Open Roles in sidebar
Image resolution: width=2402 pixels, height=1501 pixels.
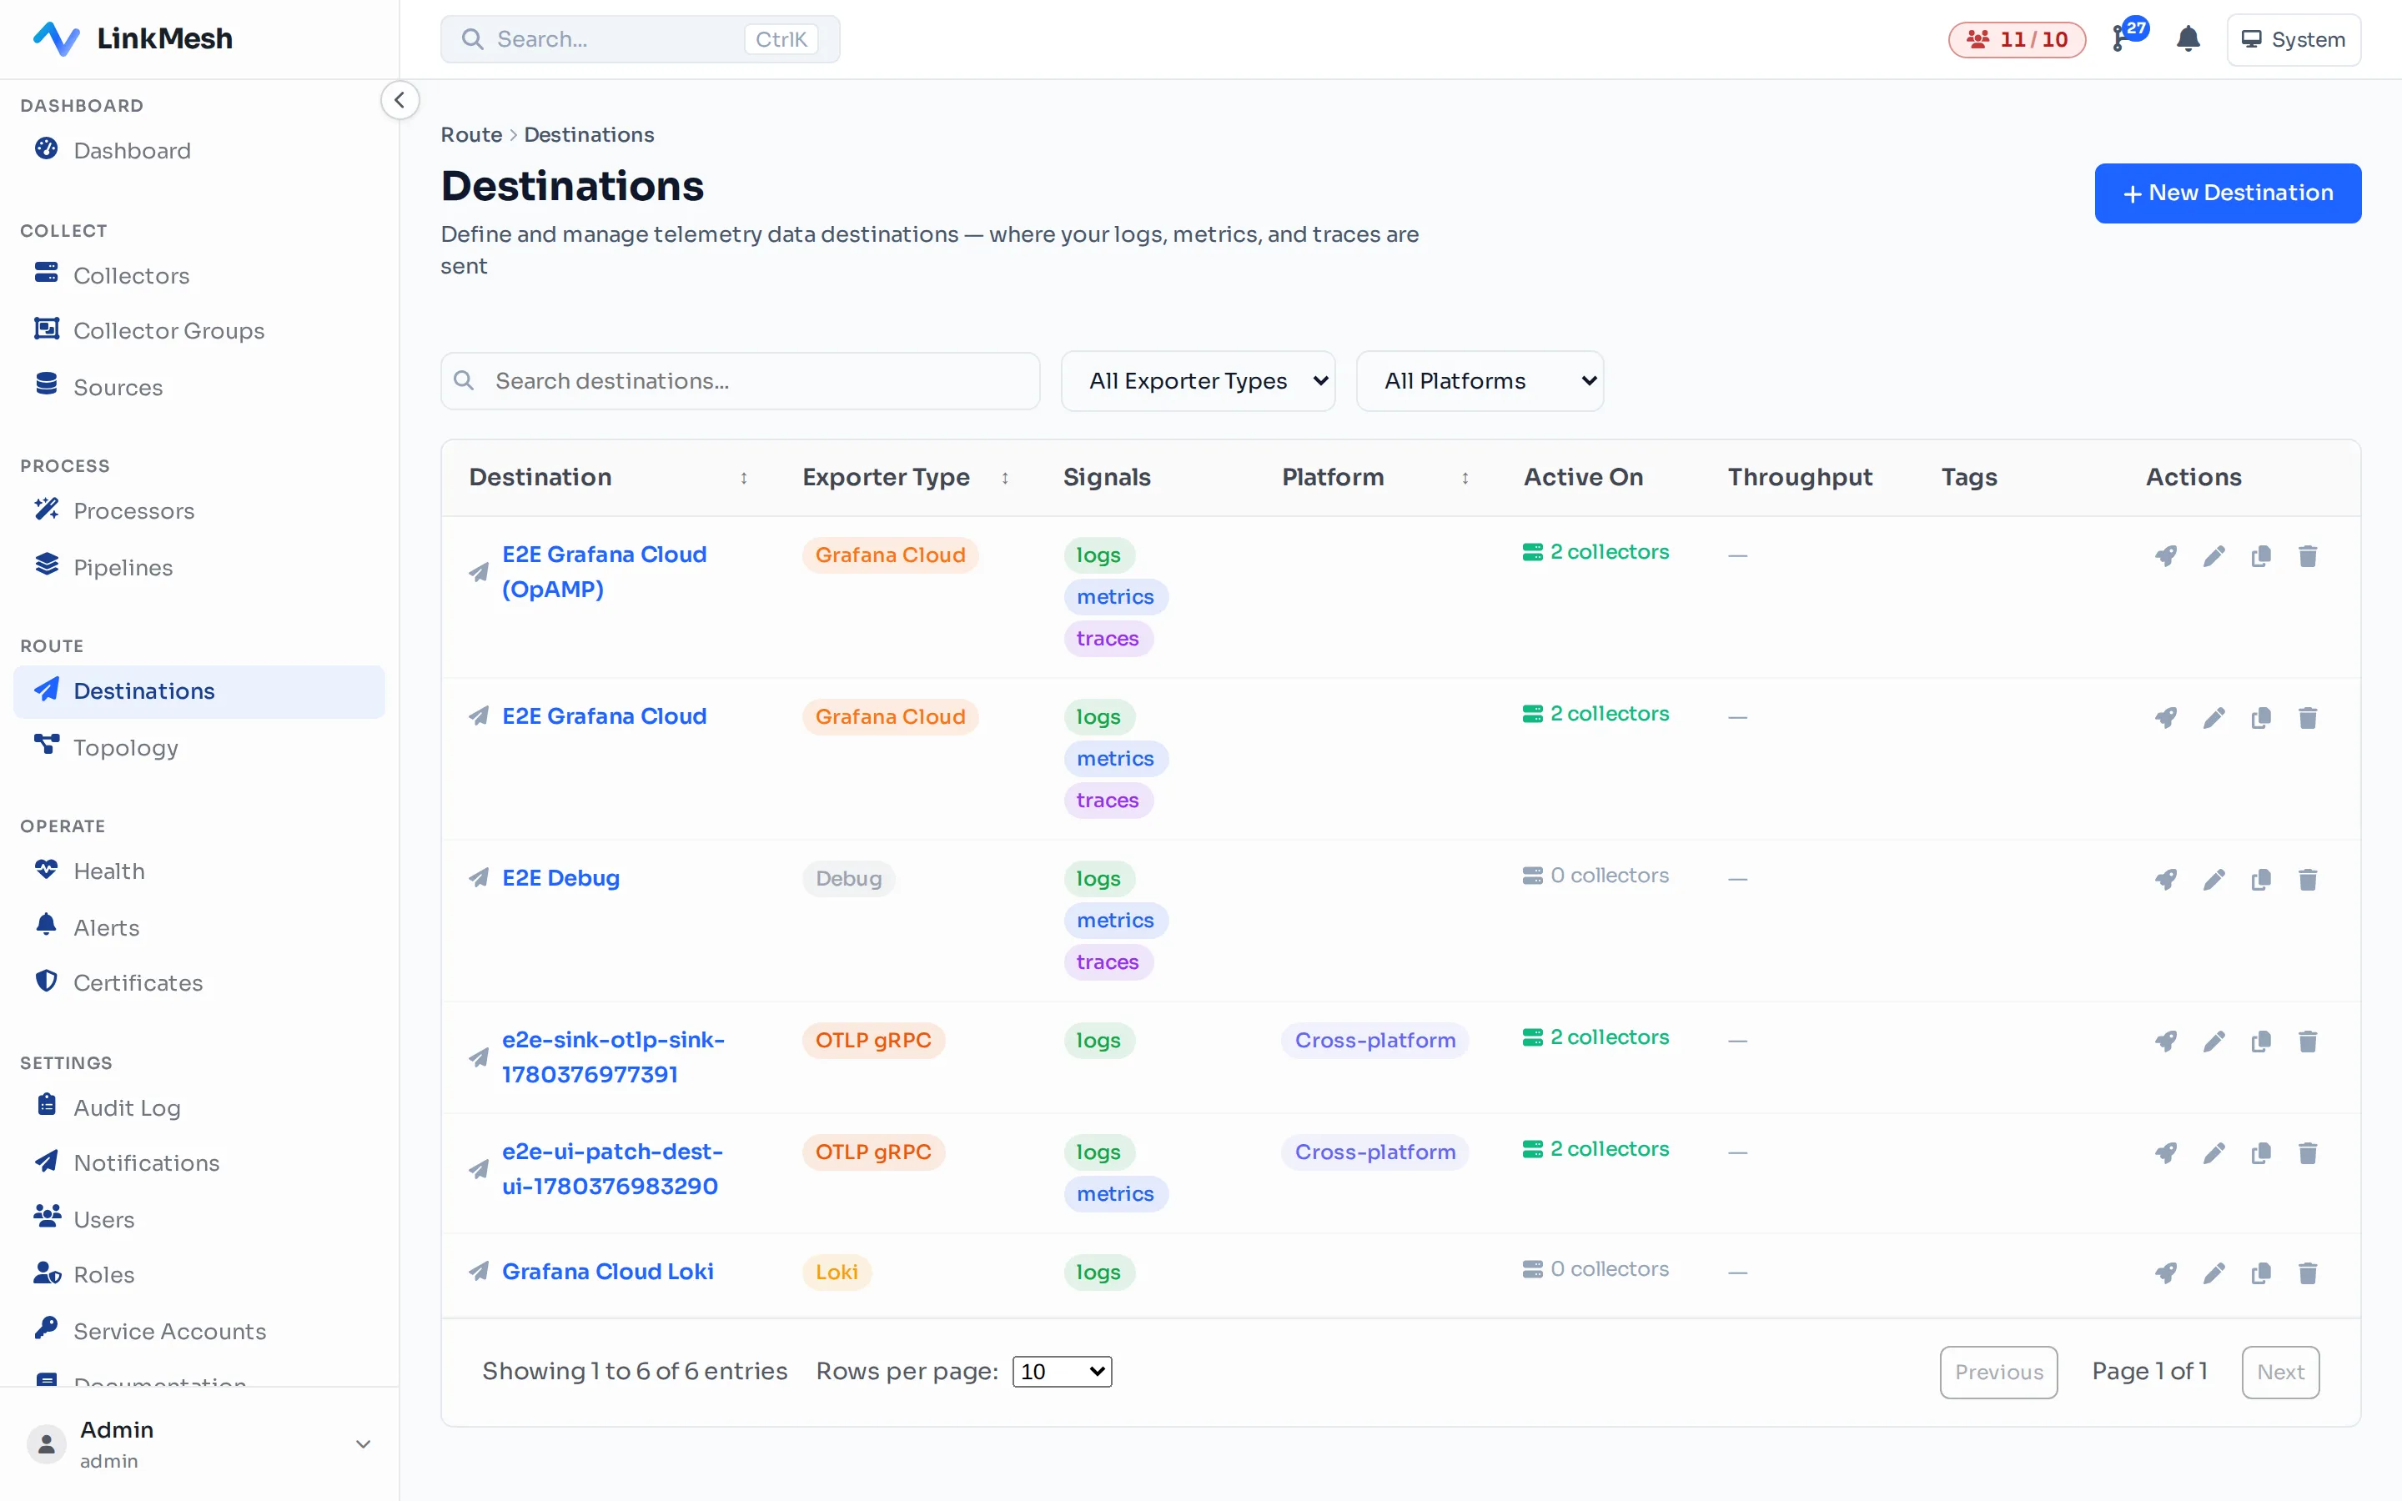198,1275
